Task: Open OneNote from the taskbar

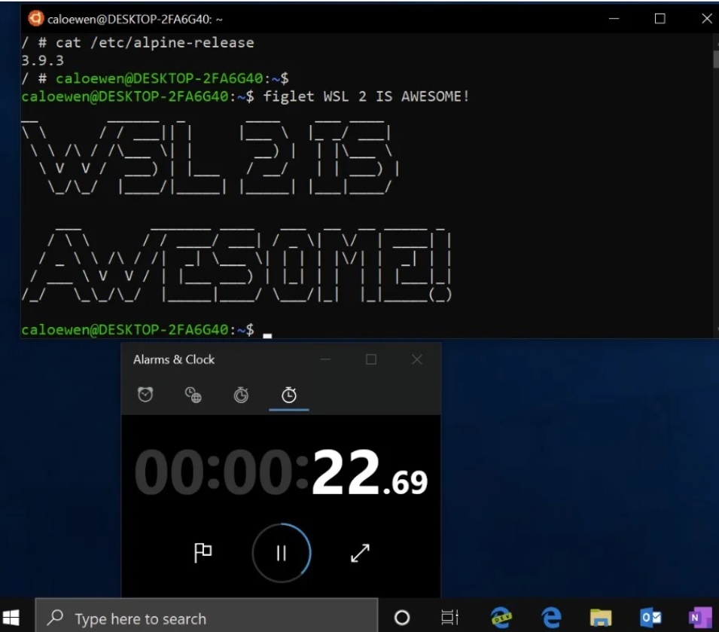Action: point(699,618)
